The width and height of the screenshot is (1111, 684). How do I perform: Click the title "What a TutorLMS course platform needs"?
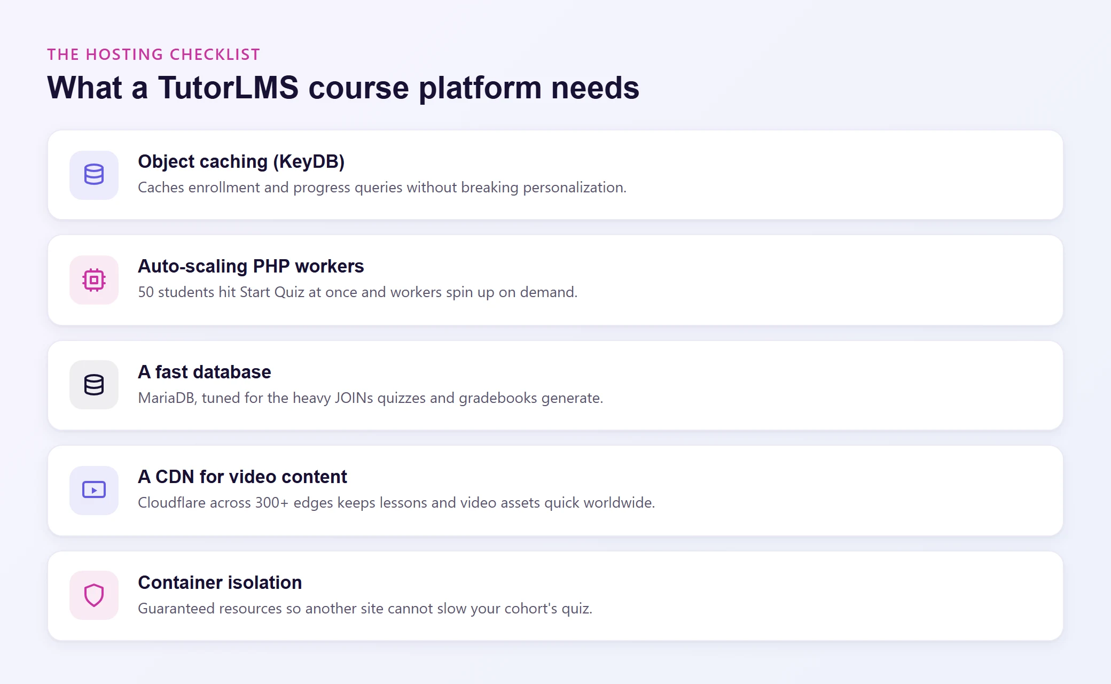(x=343, y=88)
